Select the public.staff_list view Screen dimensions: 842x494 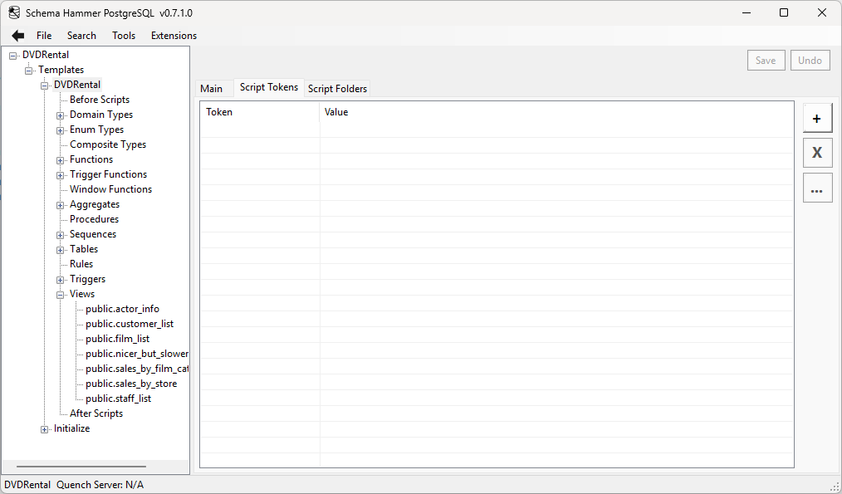coord(117,398)
